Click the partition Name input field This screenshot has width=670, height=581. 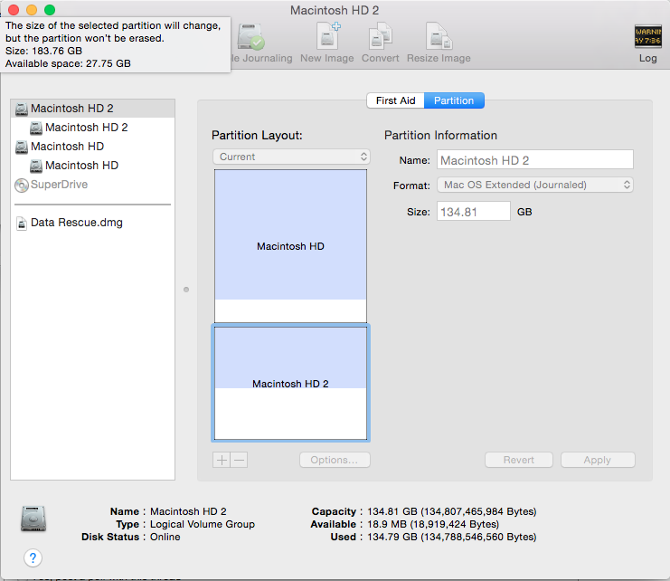[535, 160]
